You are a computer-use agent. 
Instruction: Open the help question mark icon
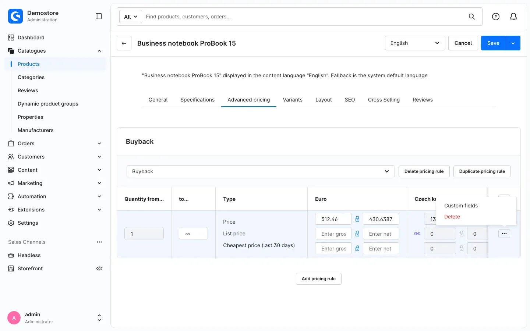(x=496, y=17)
